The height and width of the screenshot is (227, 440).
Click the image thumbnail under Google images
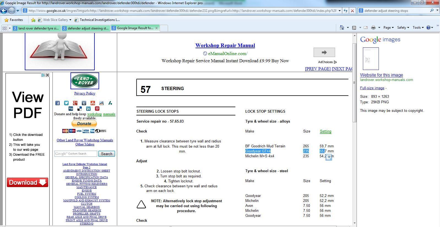tap(371, 59)
